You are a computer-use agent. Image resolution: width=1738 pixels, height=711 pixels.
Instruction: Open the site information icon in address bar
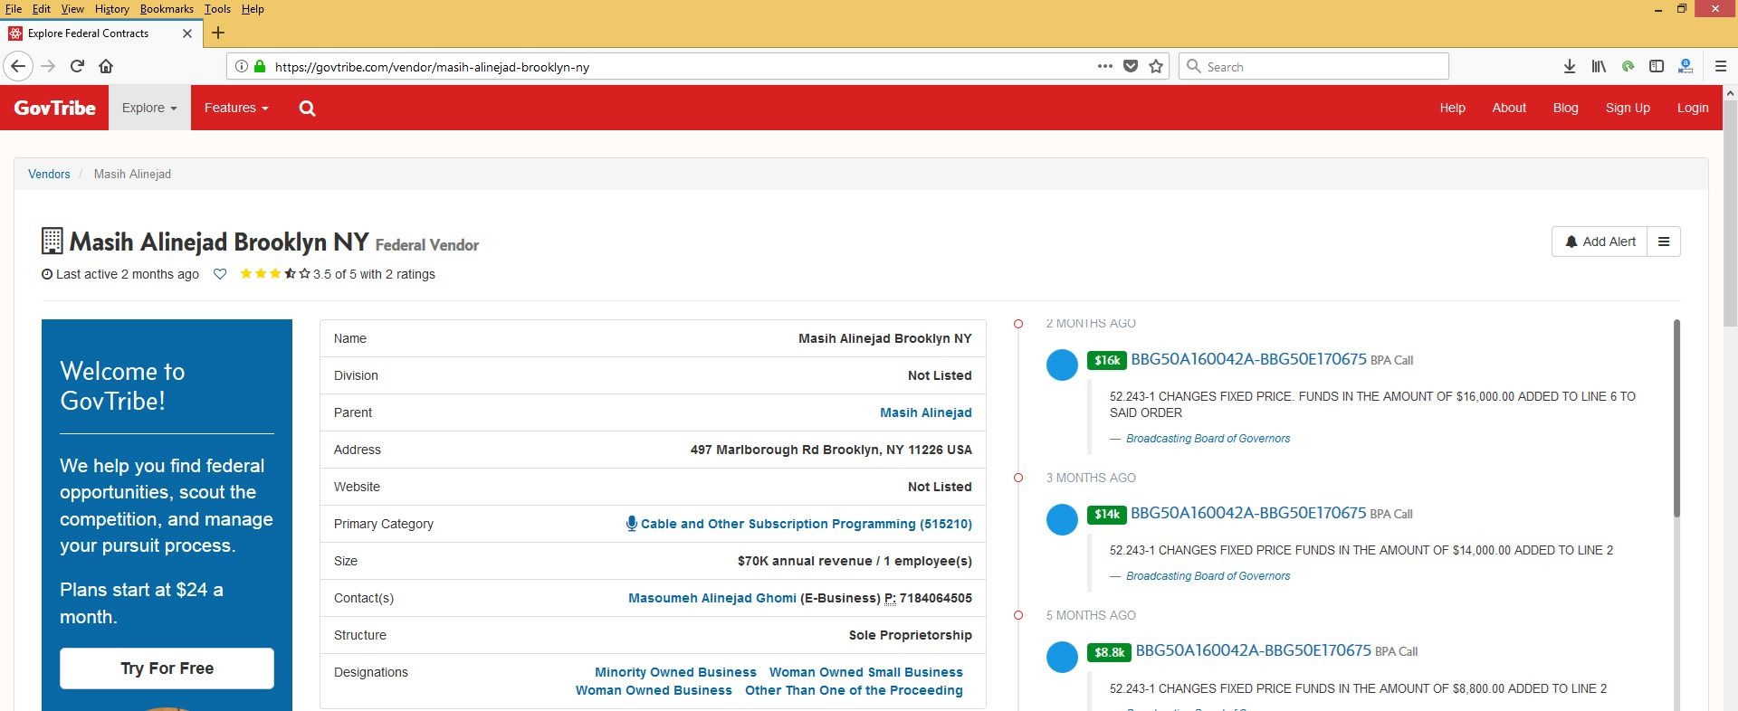click(x=242, y=66)
